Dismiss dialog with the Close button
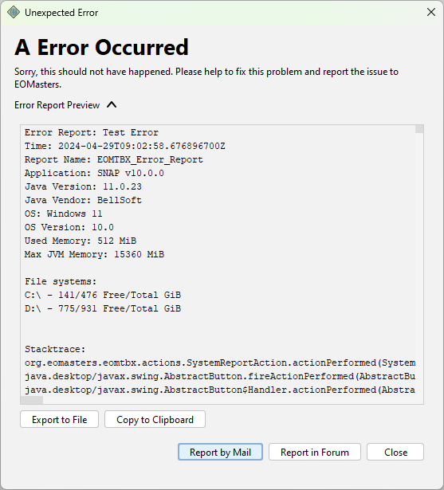 coord(395,452)
